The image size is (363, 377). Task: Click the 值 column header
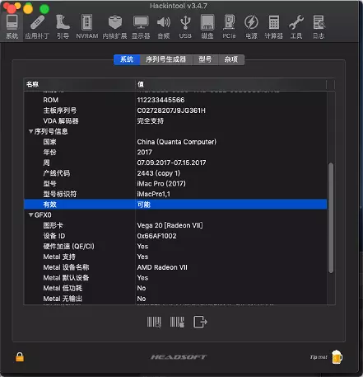point(231,84)
